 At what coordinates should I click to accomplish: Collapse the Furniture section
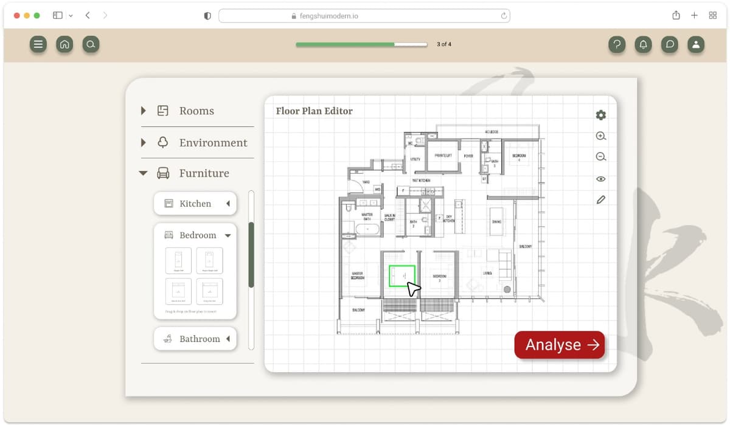coord(143,173)
